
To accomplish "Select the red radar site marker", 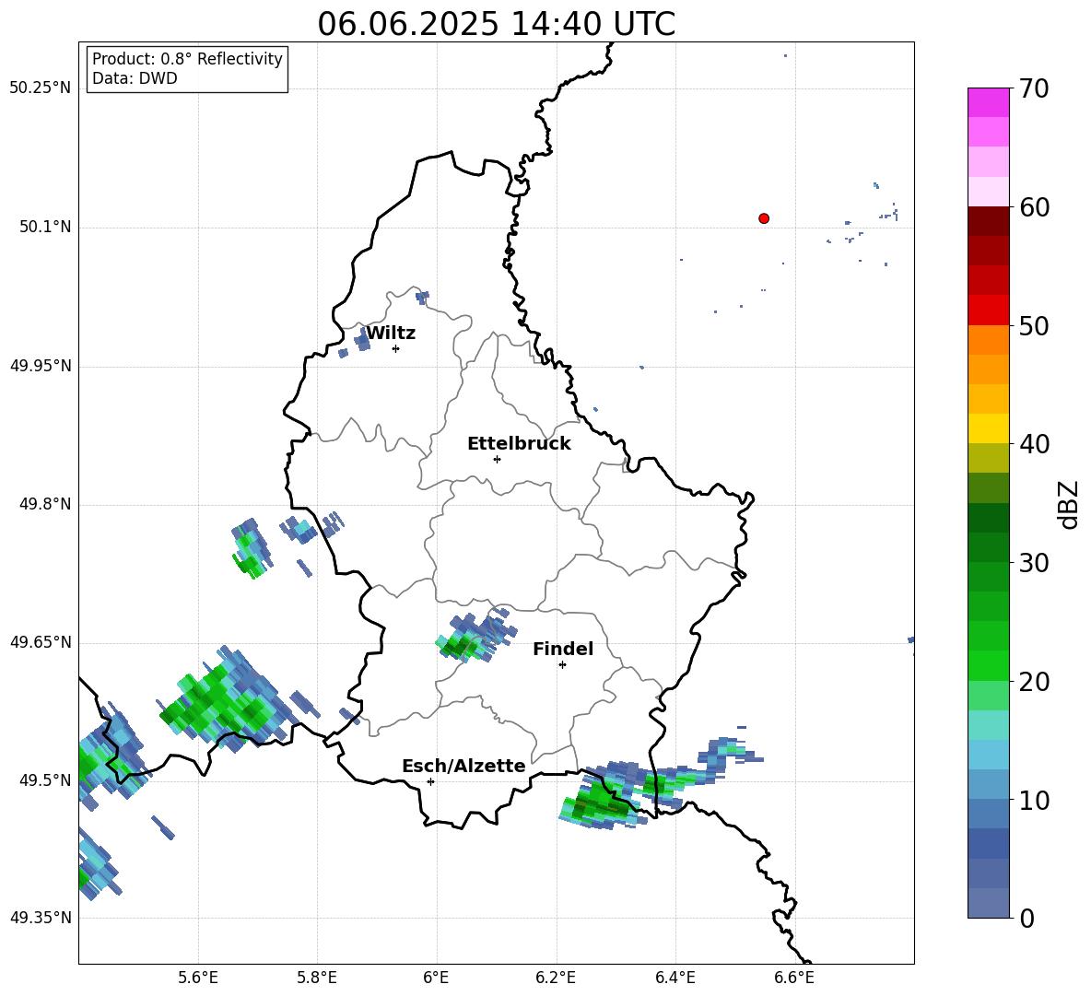I will tap(764, 218).
